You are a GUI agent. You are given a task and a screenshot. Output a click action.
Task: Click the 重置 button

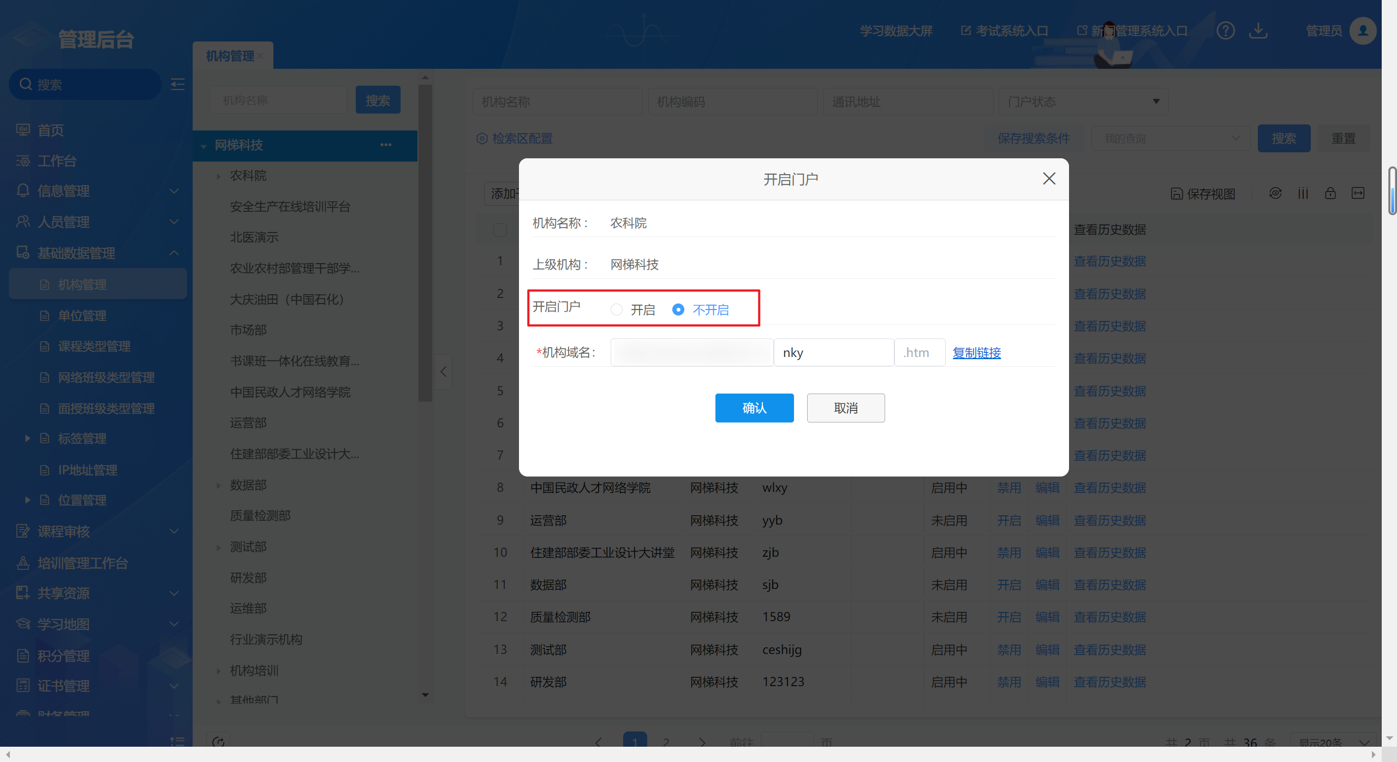1343,138
